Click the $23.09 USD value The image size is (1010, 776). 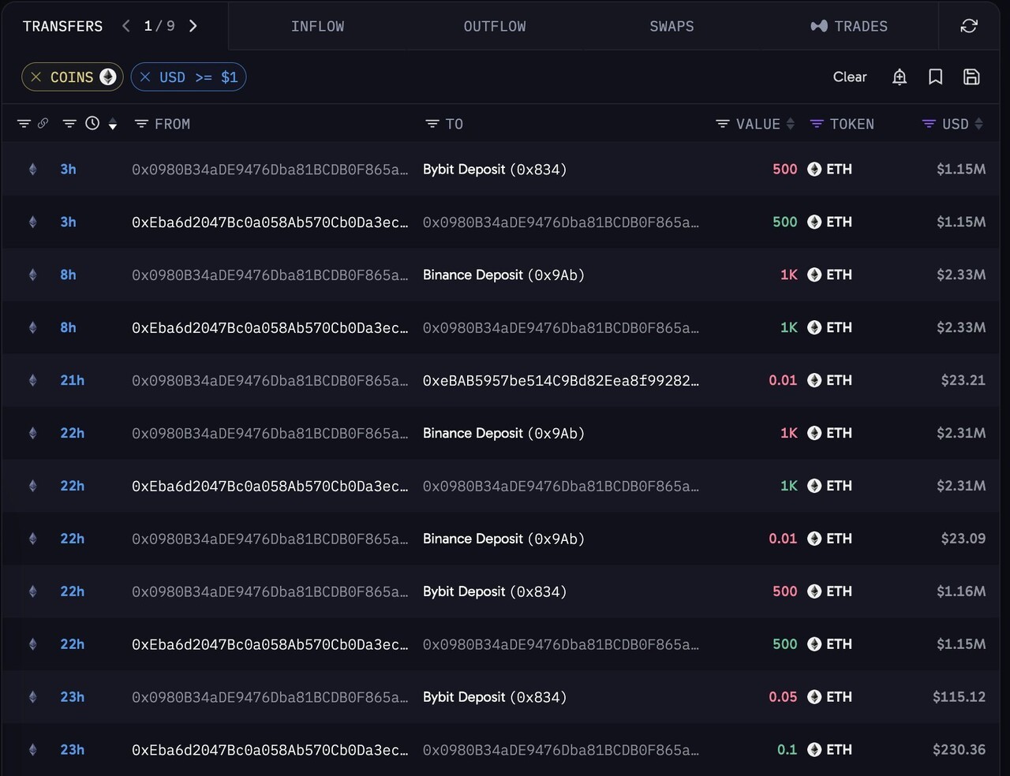(x=963, y=539)
